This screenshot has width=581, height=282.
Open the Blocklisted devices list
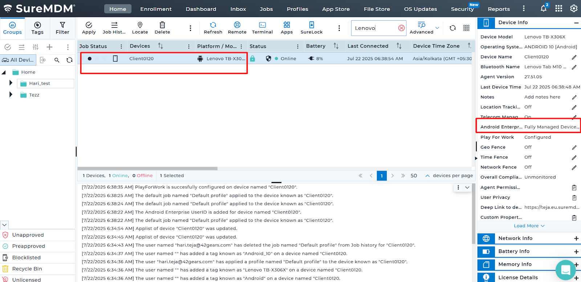click(x=27, y=257)
